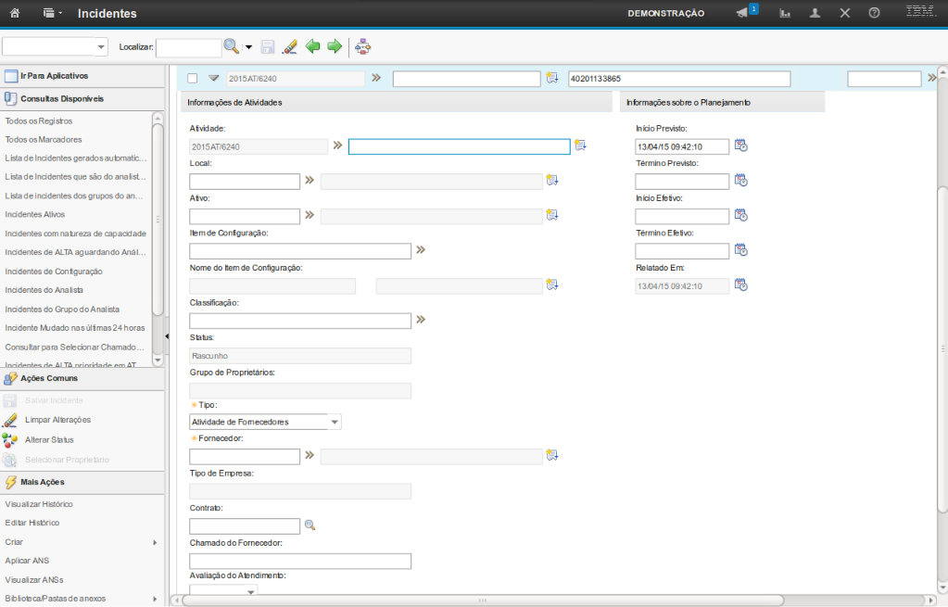This screenshot has height=607, width=948.
Task: Click the green next record arrow
Action: click(335, 46)
